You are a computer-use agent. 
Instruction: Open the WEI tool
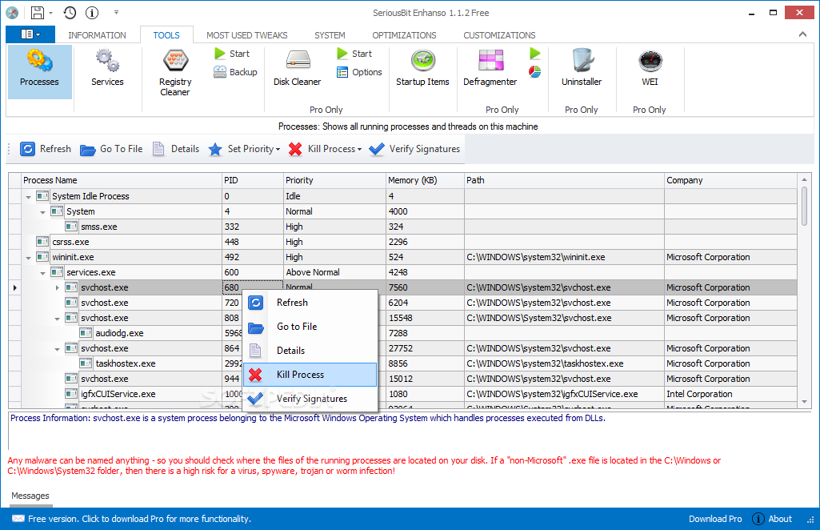(650, 68)
